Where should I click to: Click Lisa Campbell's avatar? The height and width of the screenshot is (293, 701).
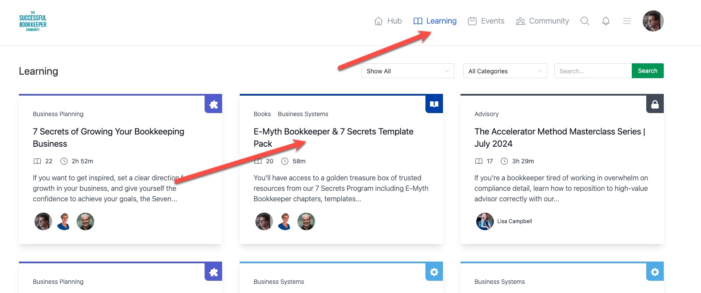click(x=485, y=221)
